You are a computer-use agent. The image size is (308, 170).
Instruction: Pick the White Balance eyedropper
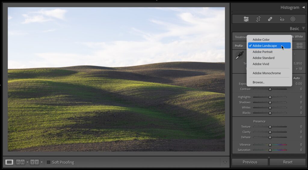(239, 55)
